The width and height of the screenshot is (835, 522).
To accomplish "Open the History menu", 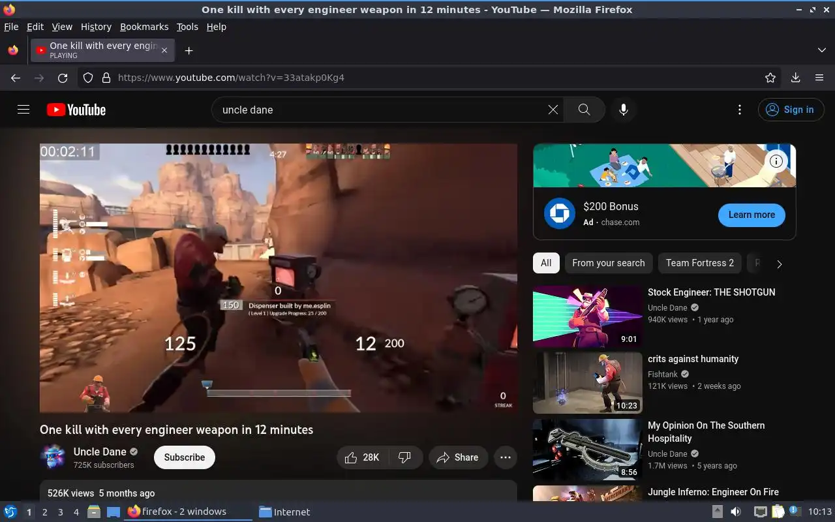I will [x=96, y=27].
